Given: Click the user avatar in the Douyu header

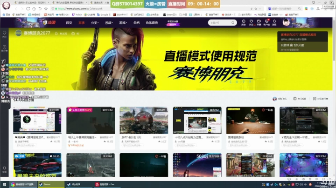Looking at the screenshot, I should (x=286, y=22).
